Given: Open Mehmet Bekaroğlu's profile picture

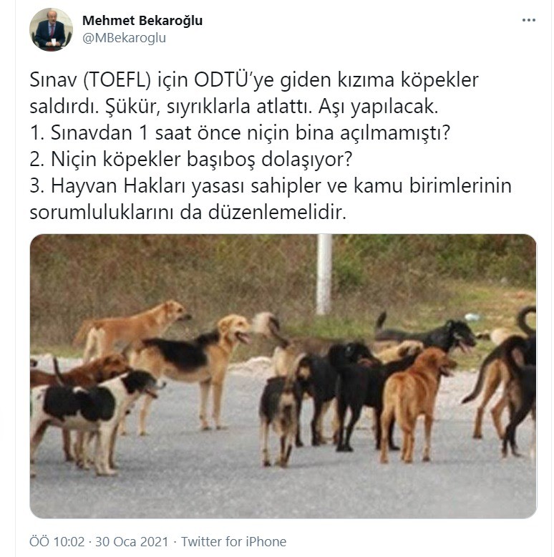Looking at the screenshot, I should click(x=51, y=29).
